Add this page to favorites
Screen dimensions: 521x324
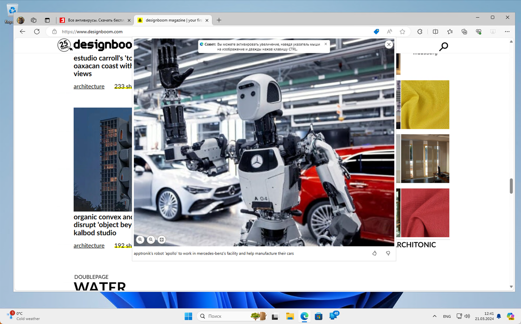point(402,32)
